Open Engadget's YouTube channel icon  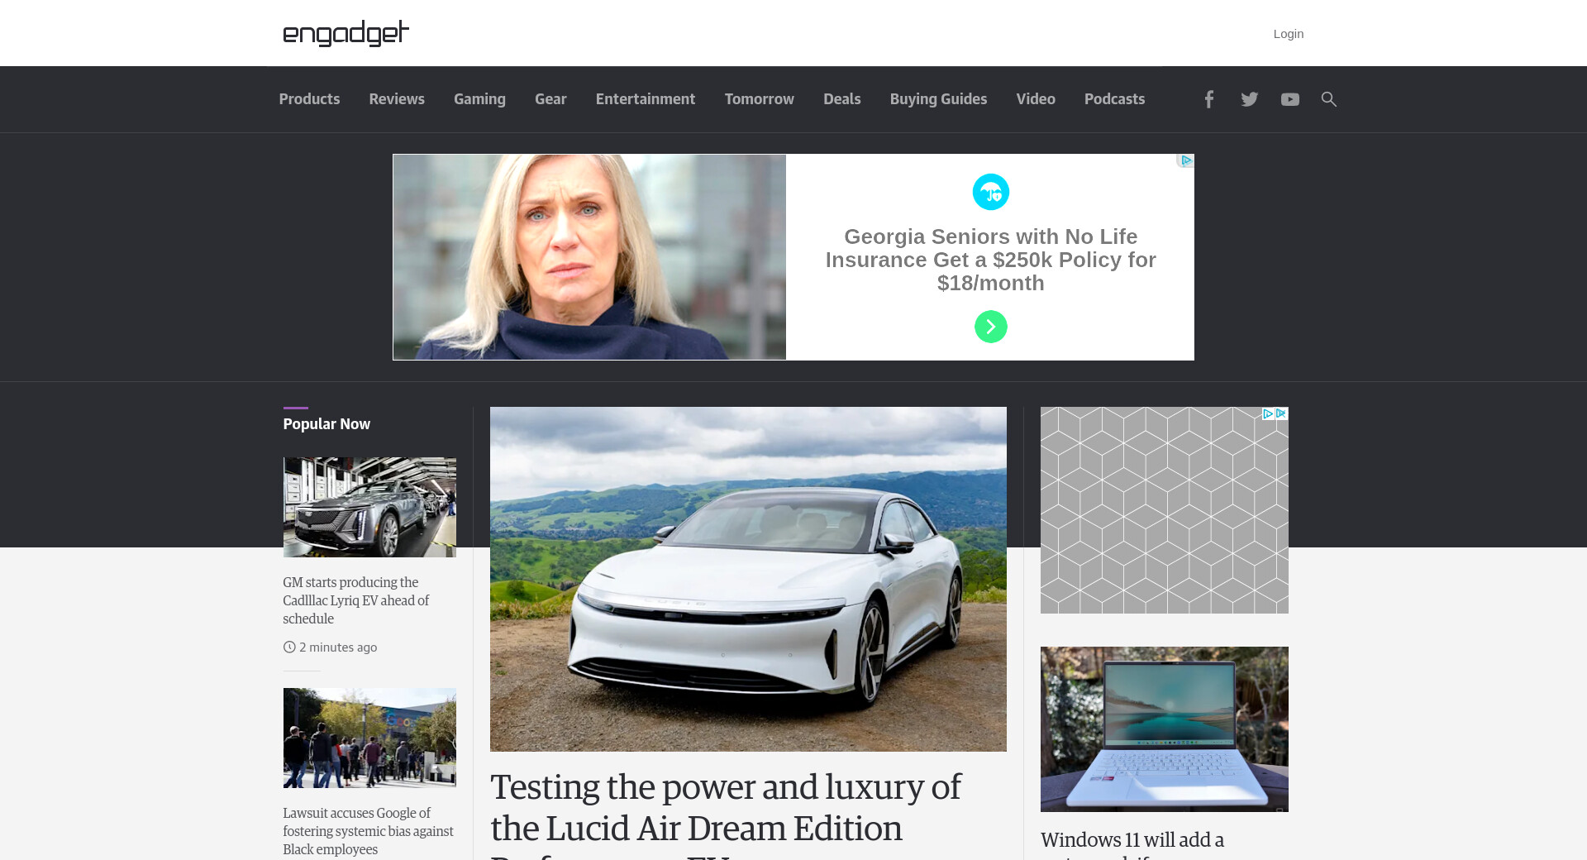click(1289, 99)
